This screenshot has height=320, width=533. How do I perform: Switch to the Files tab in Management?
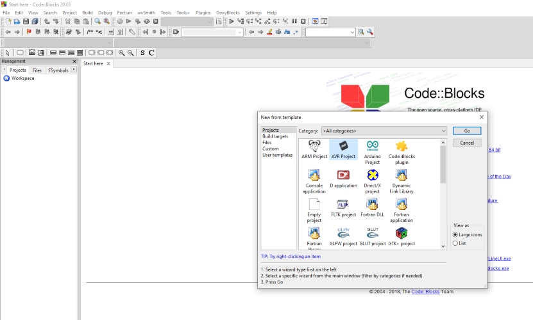coord(37,70)
